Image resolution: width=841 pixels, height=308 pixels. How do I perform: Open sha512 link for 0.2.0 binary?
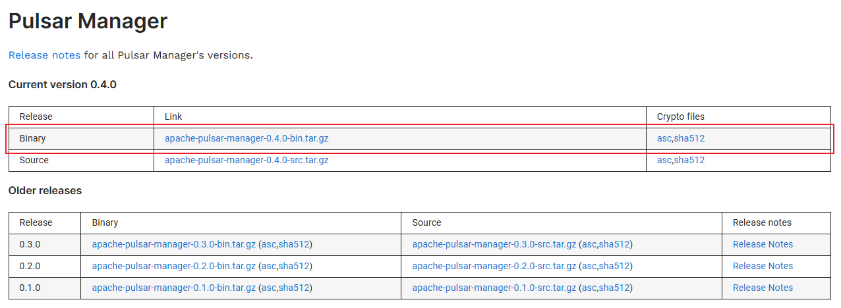[294, 266]
